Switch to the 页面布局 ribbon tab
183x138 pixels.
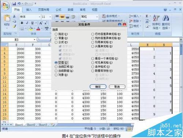click(44, 10)
